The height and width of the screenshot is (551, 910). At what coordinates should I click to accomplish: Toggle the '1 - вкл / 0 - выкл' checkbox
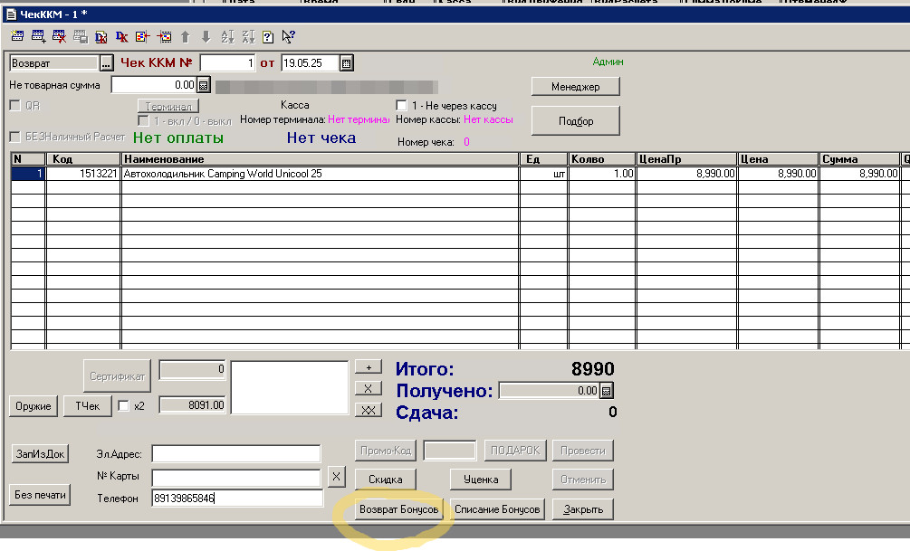143,120
